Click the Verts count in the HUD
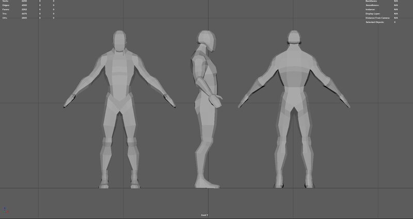Viewport: 413px width, 219px height. click(x=24, y=2)
